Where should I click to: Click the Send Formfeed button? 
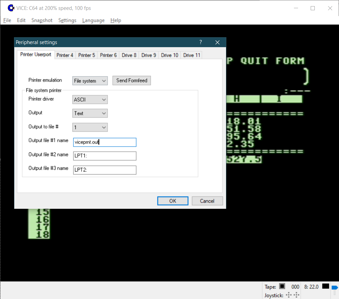click(x=132, y=81)
